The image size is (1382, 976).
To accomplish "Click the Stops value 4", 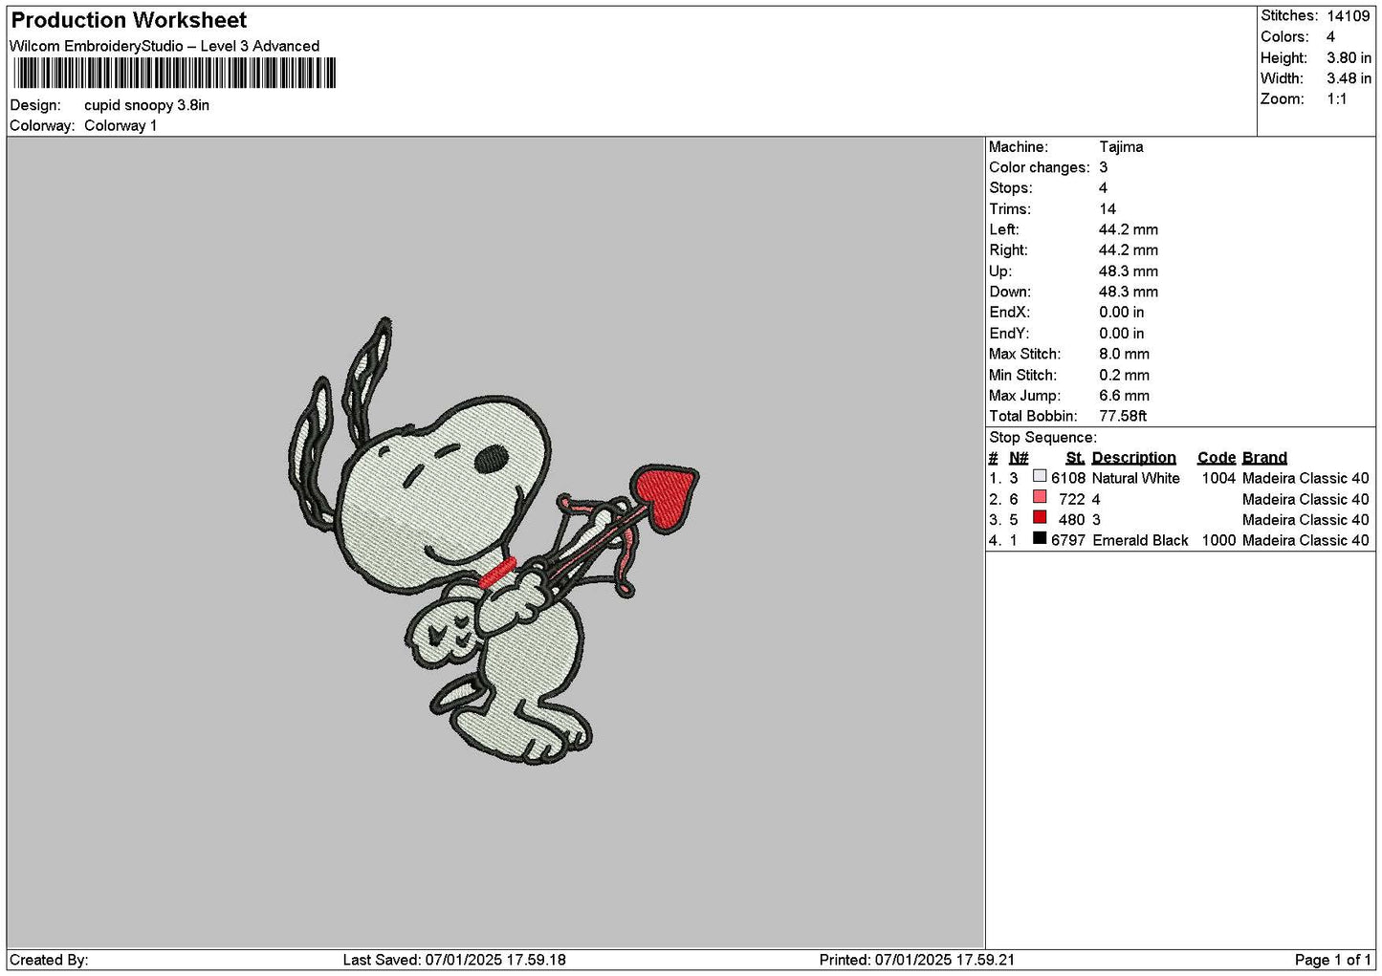I will coord(1103,188).
